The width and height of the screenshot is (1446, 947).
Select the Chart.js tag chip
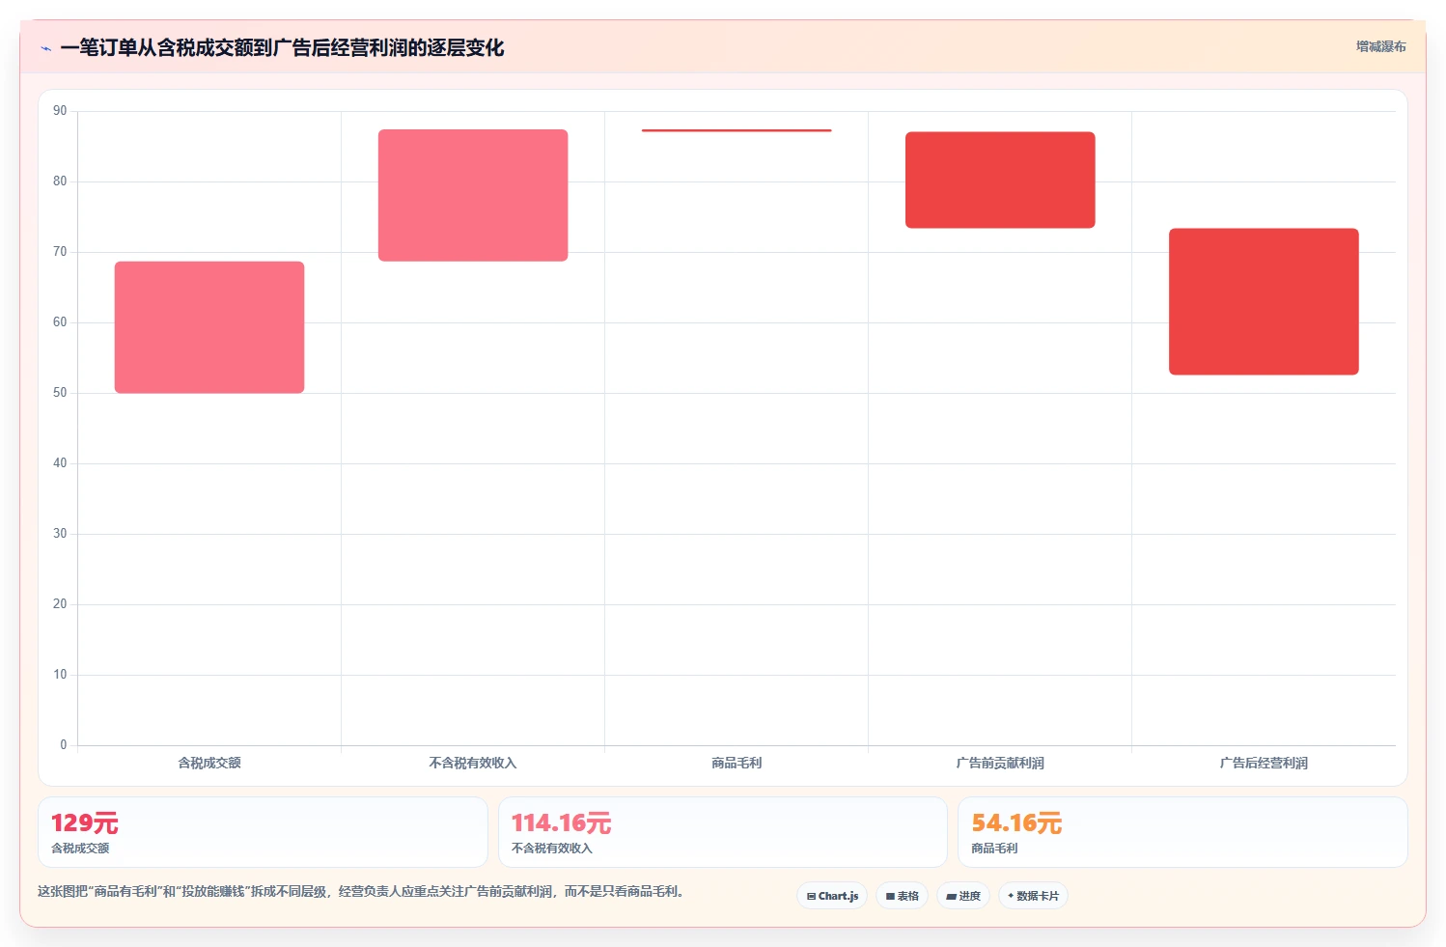click(x=832, y=896)
